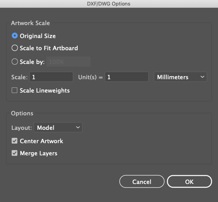Open the Millimeters units dropdown
This screenshot has height=202, width=218.
point(180,77)
